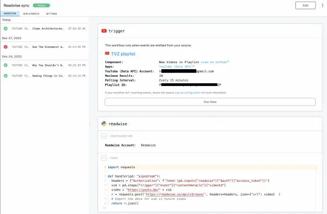Image resolution: width=327 pixels, height=214 pixels.
Task: Open the view on GitHub link
Action: [215, 62]
